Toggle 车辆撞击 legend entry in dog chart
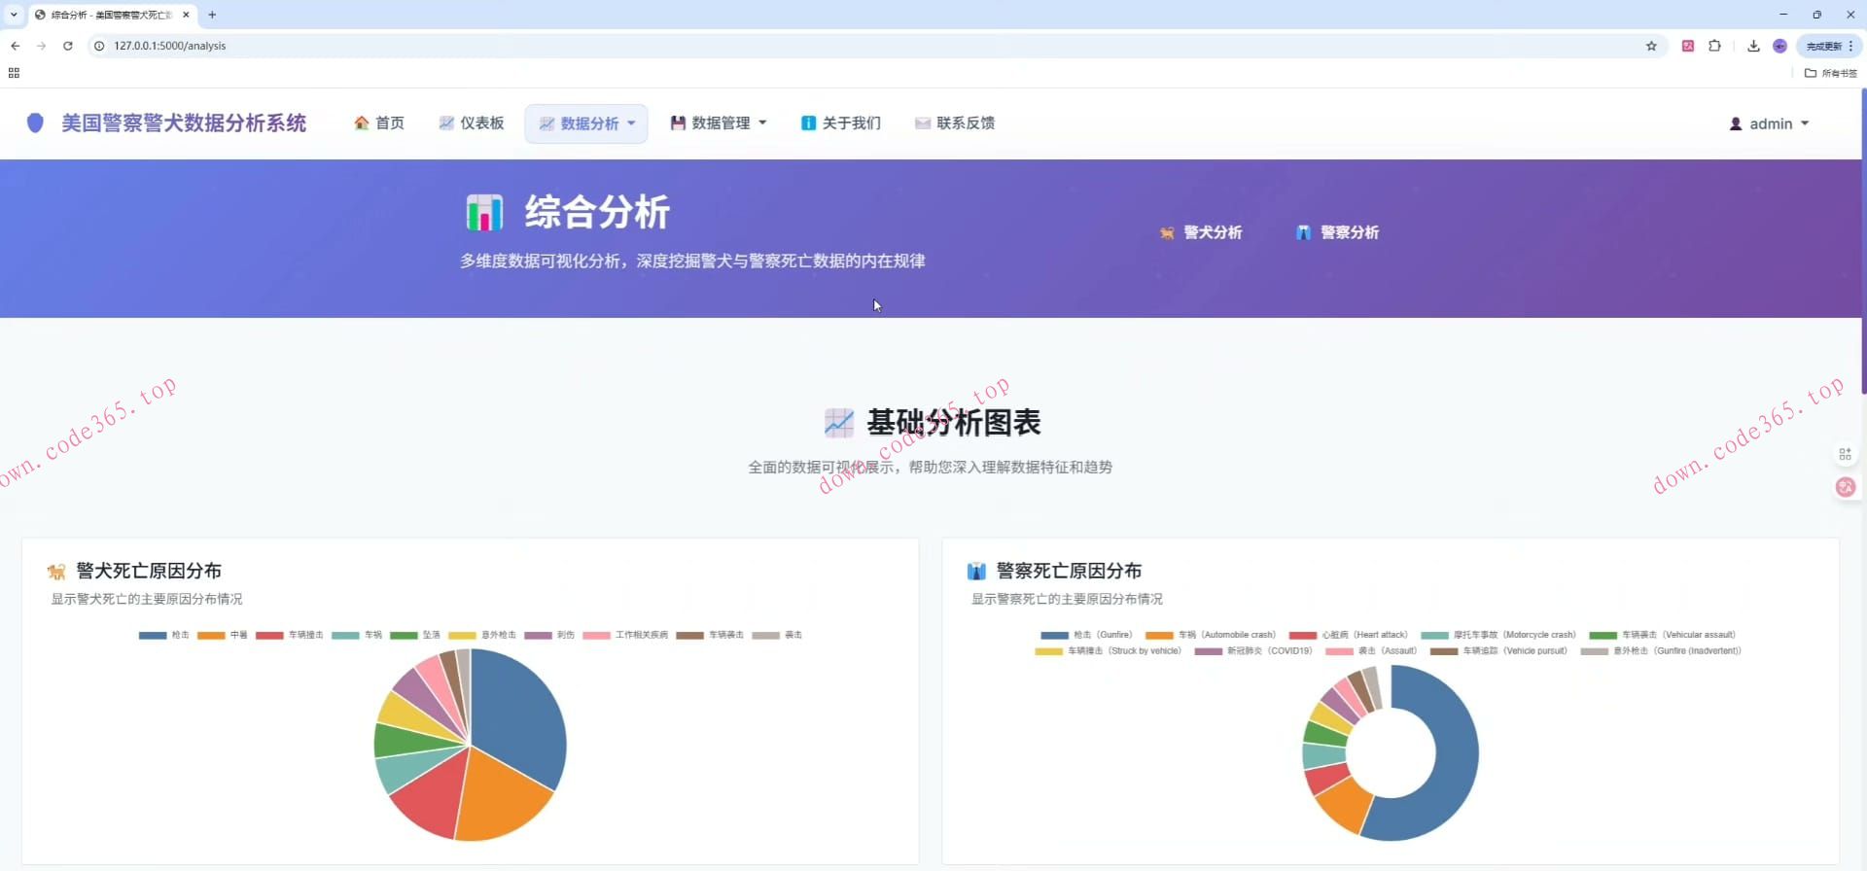 pyautogui.click(x=290, y=635)
